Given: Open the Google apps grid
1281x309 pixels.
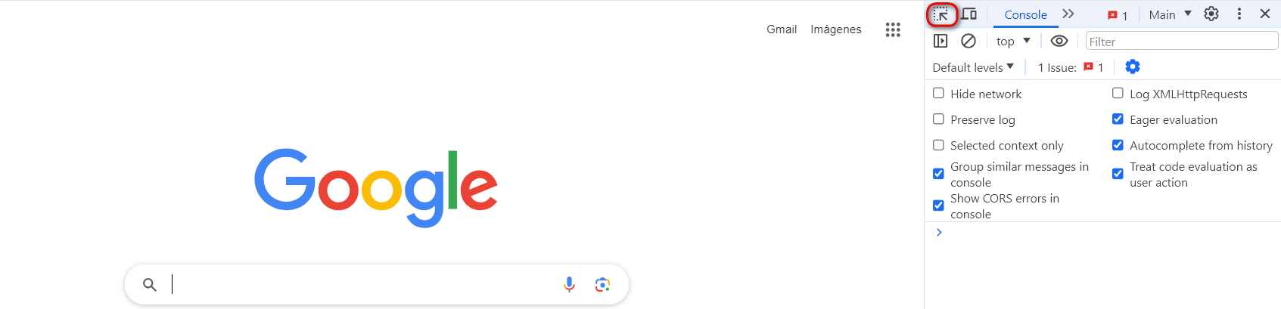Looking at the screenshot, I should tap(893, 29).
